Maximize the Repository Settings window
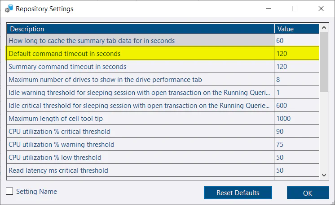This screenshot has height=205, width=335. (295, 9)
